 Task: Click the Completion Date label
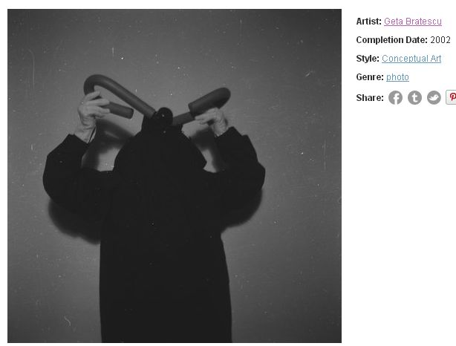coord(391,40)
